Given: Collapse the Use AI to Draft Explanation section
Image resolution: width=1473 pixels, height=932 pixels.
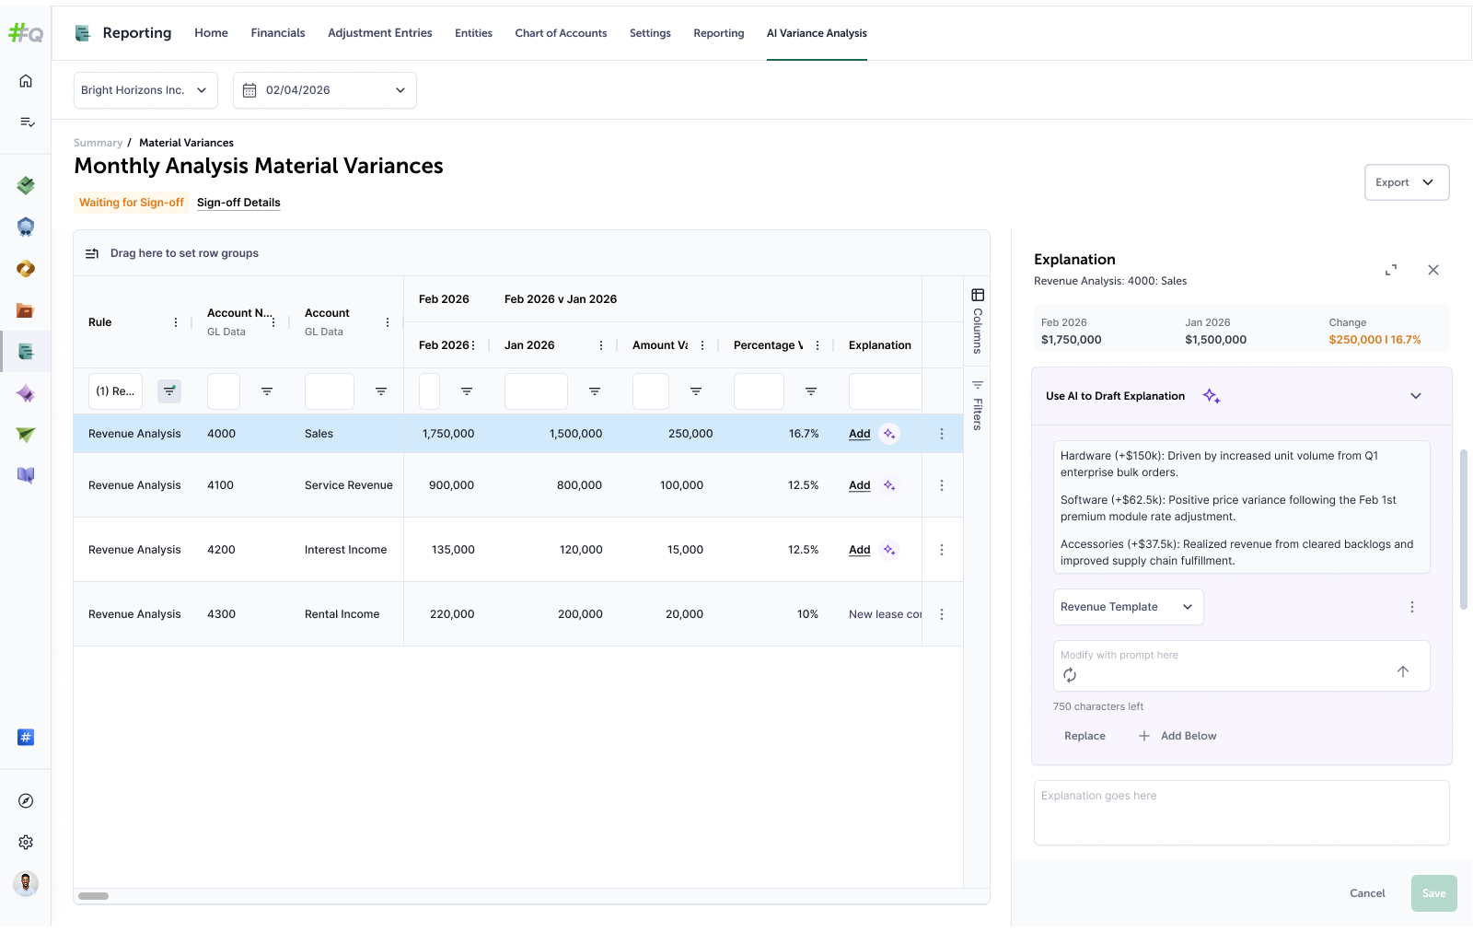Looking at the screenshot, I should click(1416, 396).
